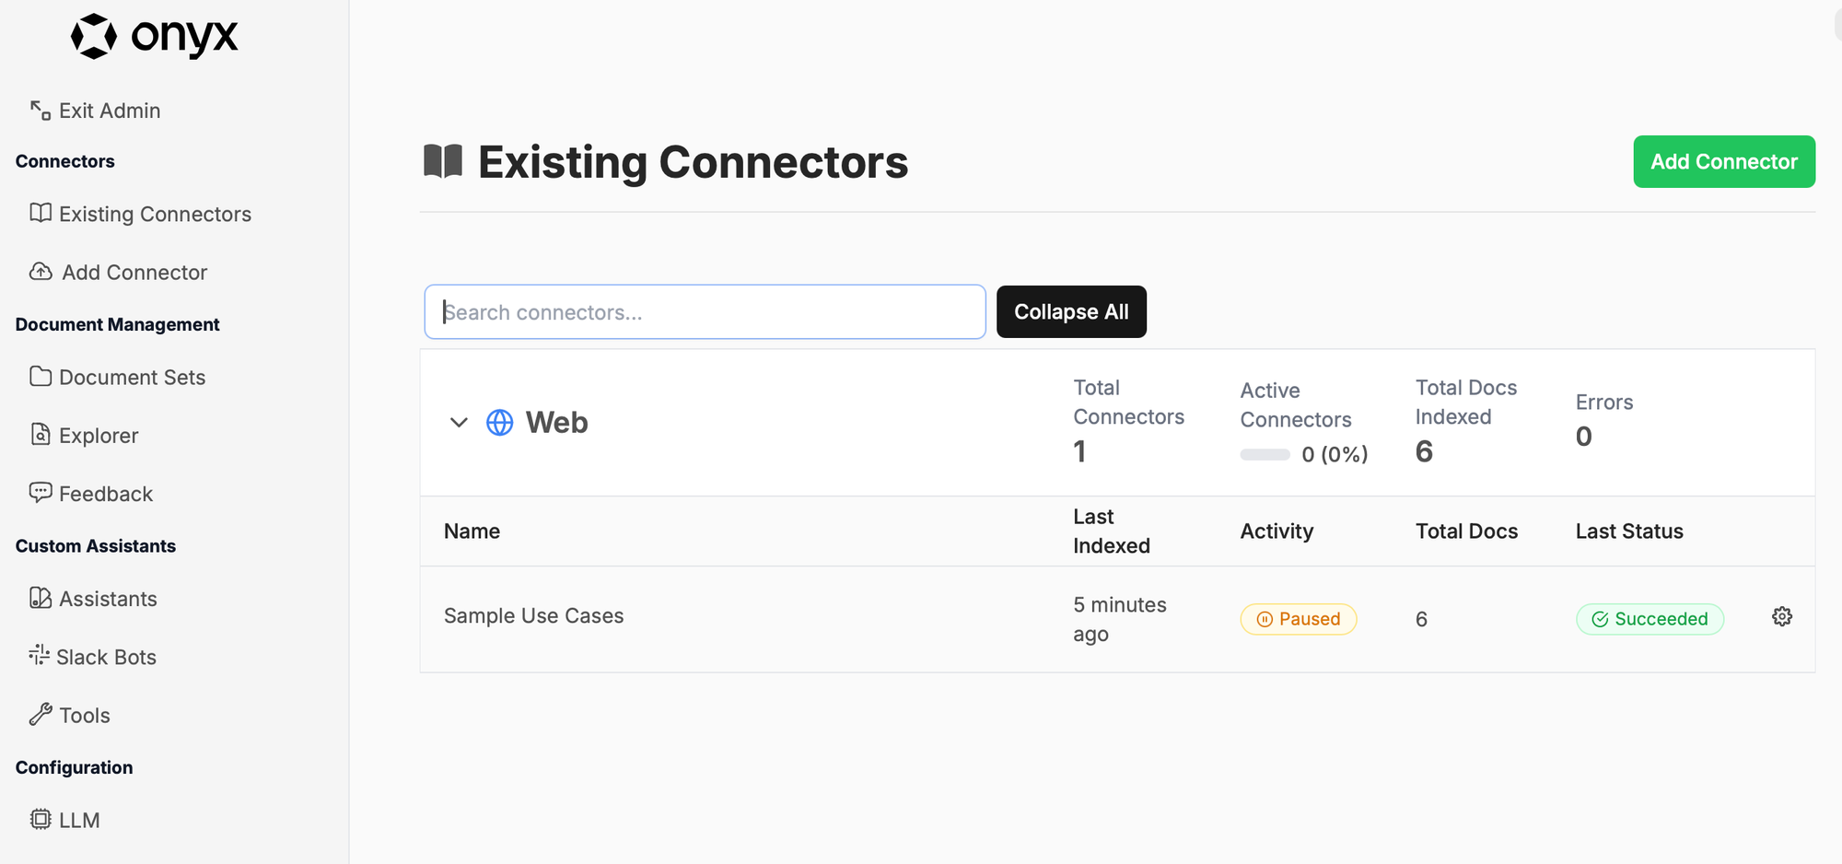Collapse the Web connector group chevron
Screen dimensions: 1842x864
(459, 423)
